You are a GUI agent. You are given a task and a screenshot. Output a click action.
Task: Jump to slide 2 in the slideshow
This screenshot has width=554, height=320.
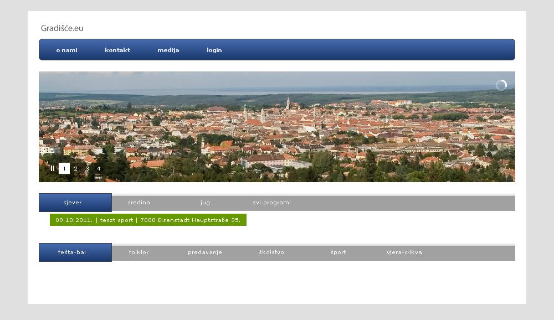click(x=75, y=168)
